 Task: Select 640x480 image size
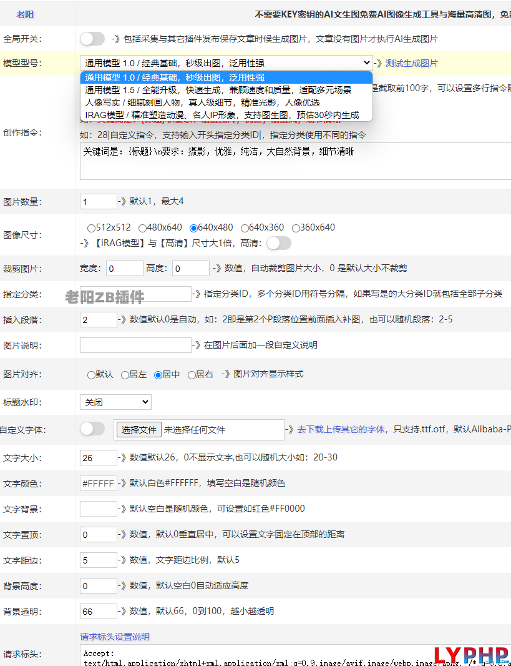pos(193,228)
